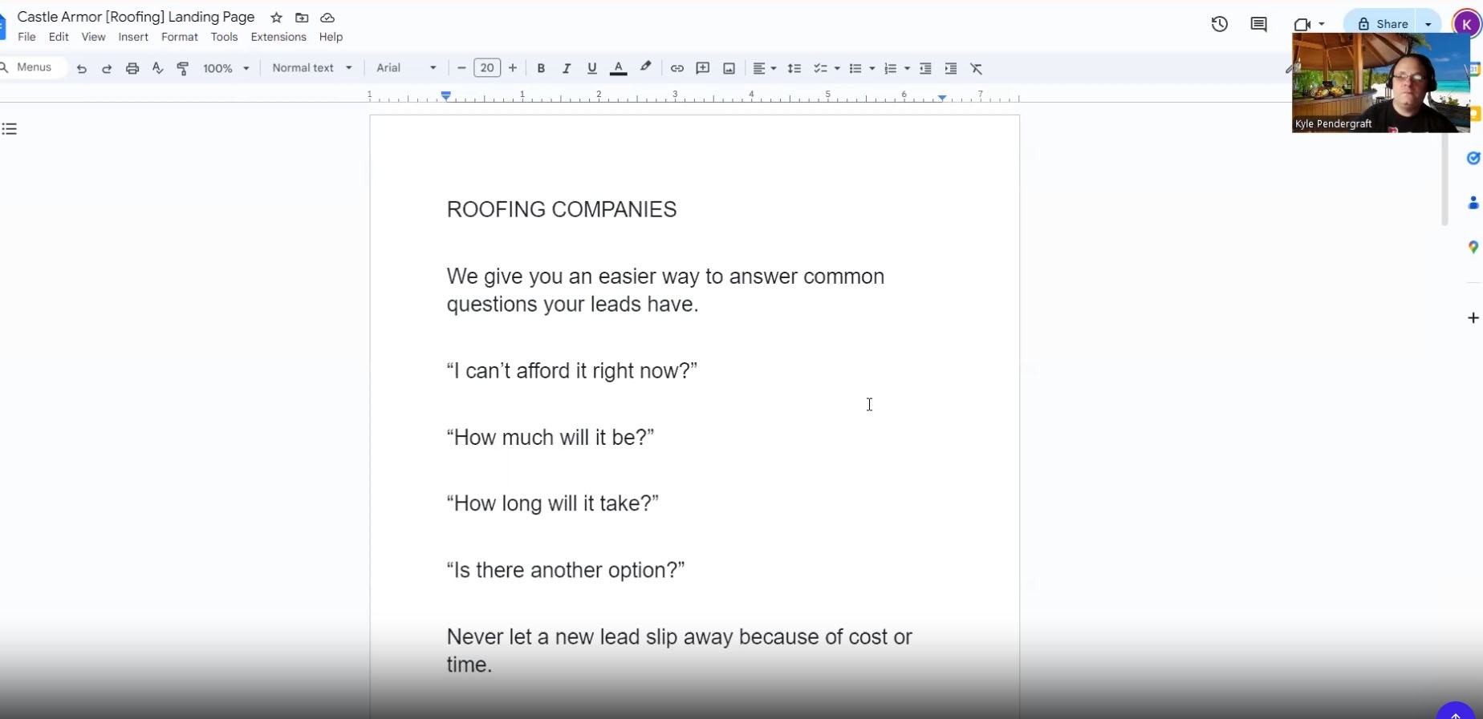The image size is (1483, 719).
Task: Toggle bold formatting
Action: tap(541, 69)
